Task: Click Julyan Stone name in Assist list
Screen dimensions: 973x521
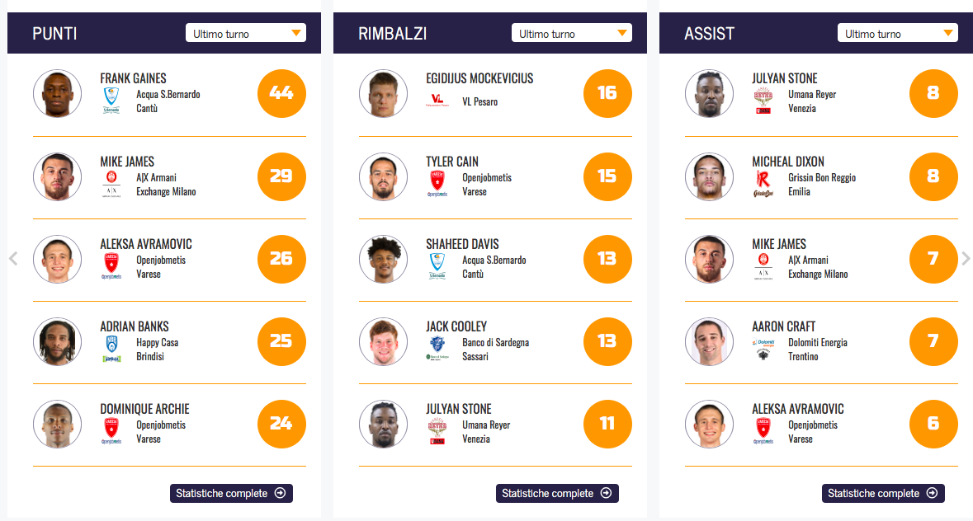Action: (785, 78)
